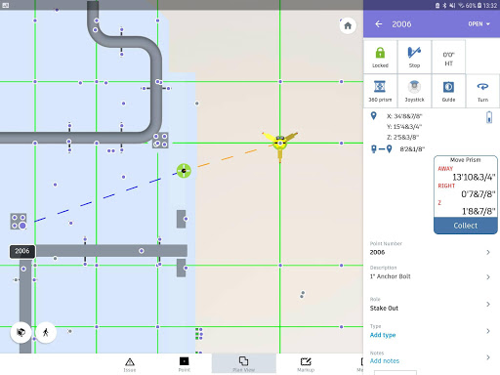Select the 360 prism icon

[380, 91]
